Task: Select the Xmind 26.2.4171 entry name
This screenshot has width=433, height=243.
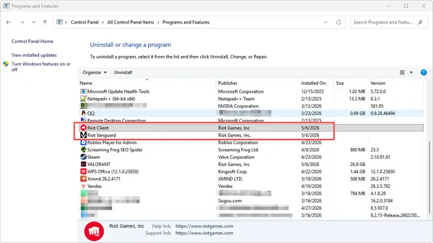Action: point(104,179)
